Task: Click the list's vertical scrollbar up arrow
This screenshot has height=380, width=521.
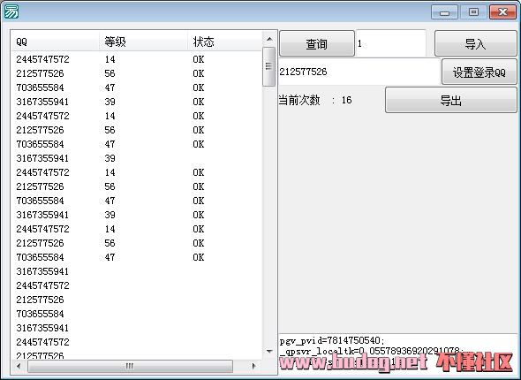Action: (269, 39)
